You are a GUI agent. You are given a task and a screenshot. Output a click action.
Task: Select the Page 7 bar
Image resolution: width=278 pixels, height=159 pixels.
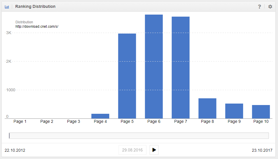(180, 67)
